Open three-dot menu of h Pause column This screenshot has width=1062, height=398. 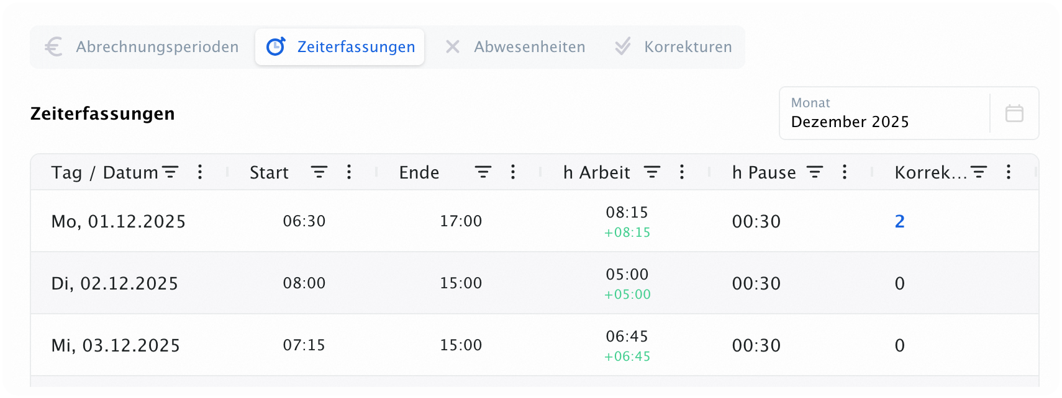click(845, 172)
